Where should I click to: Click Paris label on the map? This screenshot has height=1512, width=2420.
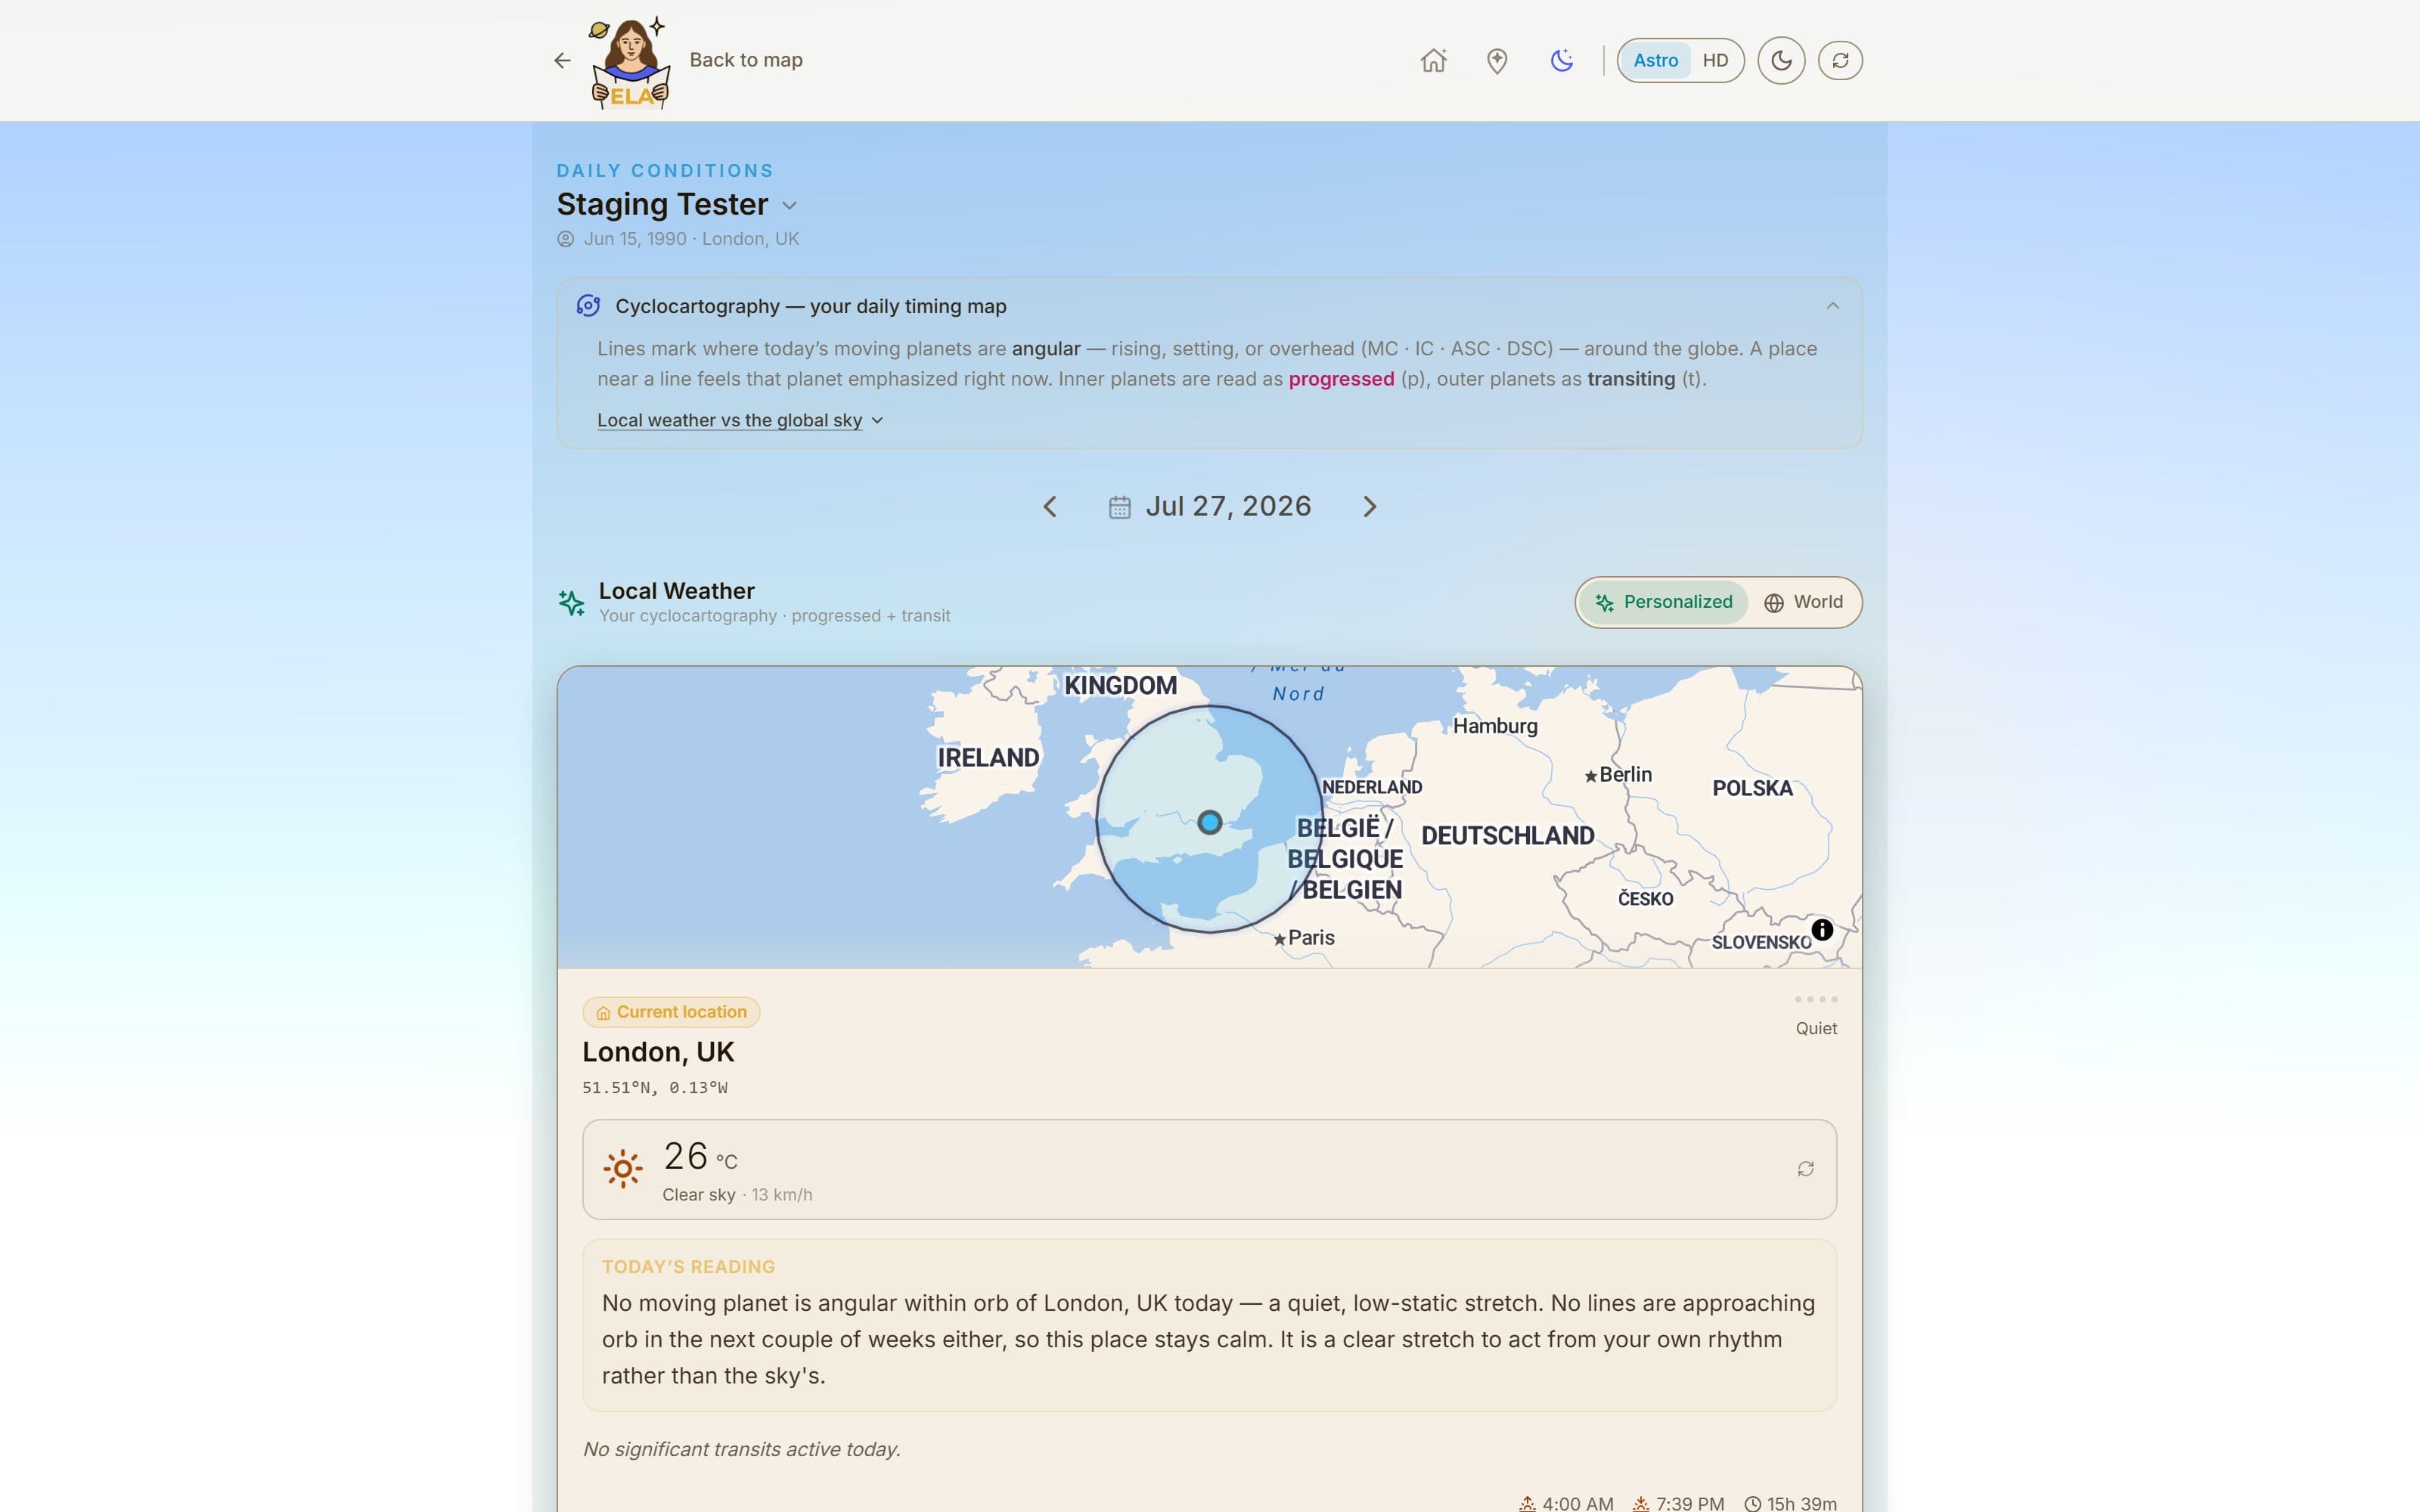[x=1311, y=938]
